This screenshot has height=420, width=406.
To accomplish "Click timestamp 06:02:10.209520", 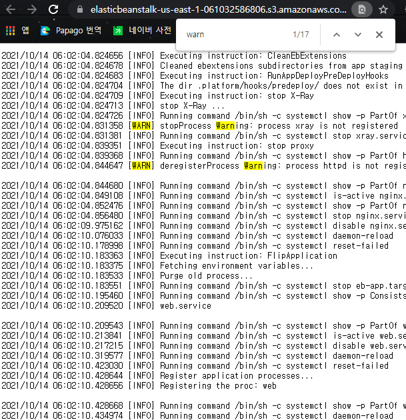I will point(88,305).
